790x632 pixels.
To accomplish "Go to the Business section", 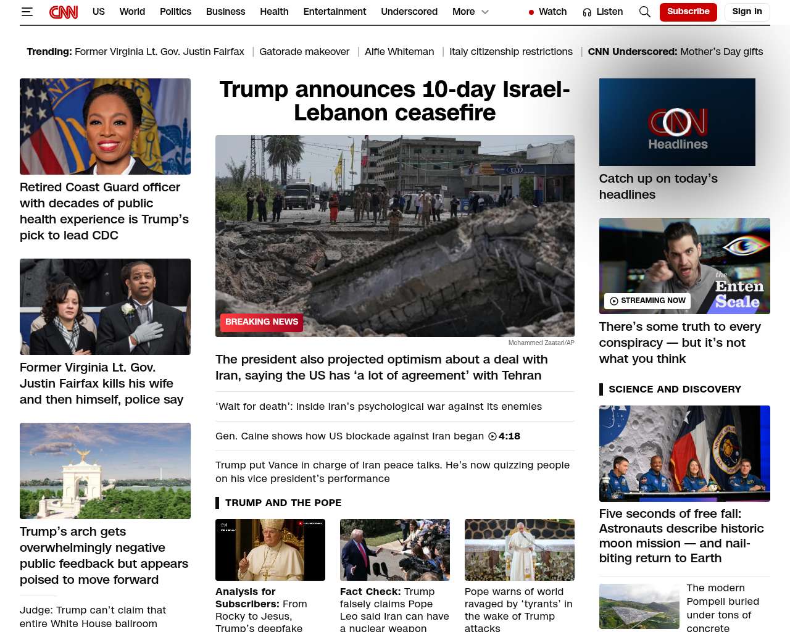I will coord(225,12).
